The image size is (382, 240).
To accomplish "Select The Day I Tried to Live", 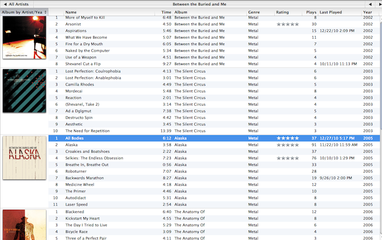I will (86, 225).
